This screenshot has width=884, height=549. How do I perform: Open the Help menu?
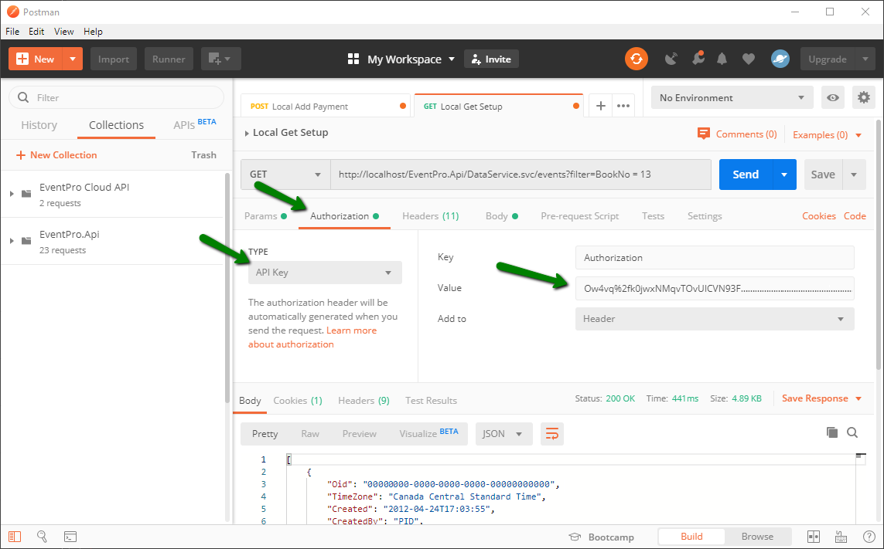[x=93, y=32]
